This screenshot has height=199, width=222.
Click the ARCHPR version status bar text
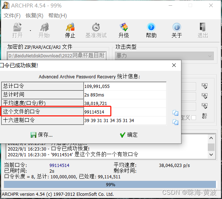pyautogui.click(x=58, y=194)
